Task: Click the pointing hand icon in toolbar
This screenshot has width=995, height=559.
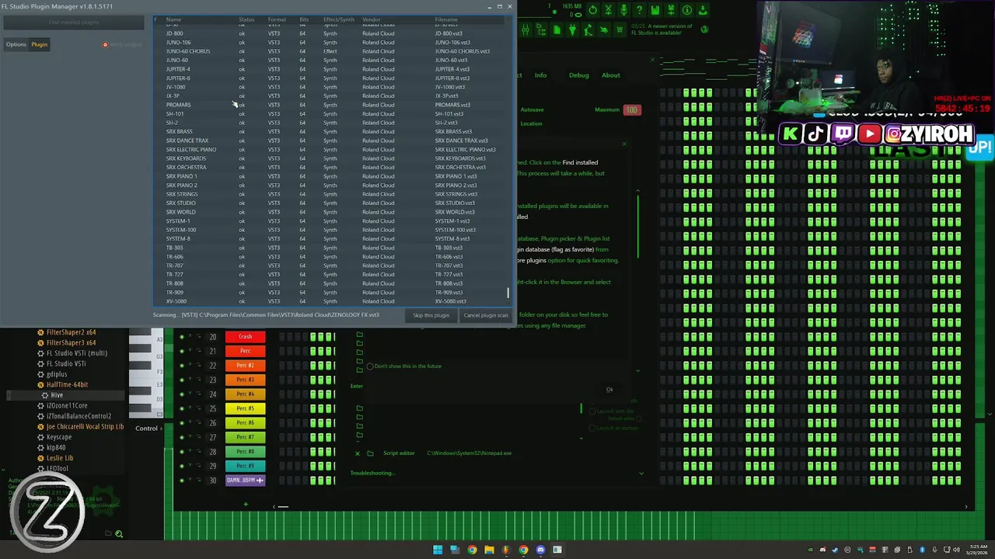Action: click(603, 30)
